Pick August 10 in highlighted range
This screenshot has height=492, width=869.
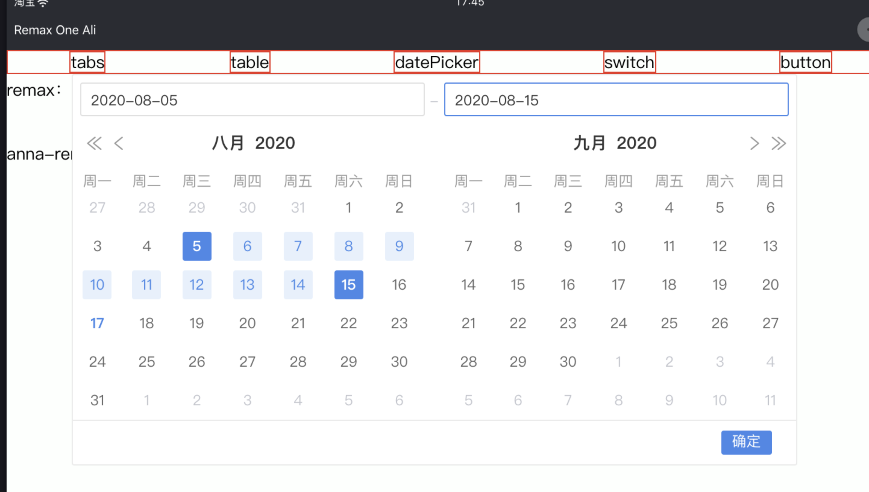coord(97,285)
